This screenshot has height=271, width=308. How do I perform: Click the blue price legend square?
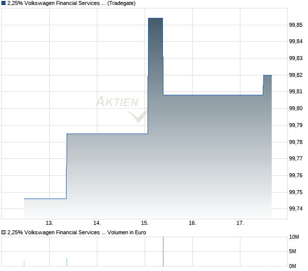coord(3,3)
